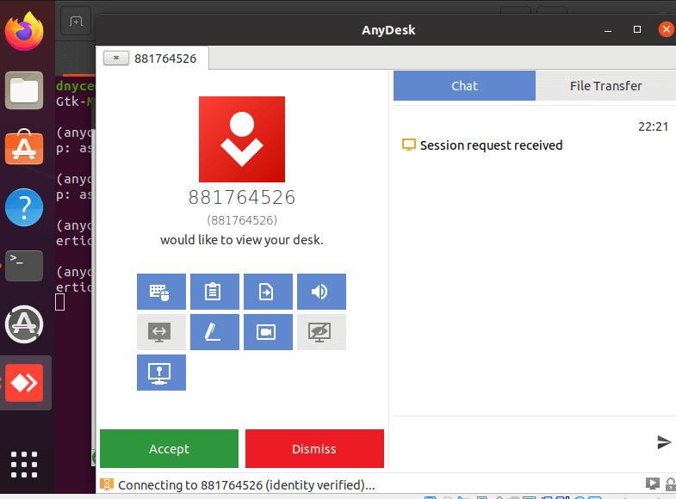
Task: Close the 881764526 session tab
Action: [x=116, y=58]
